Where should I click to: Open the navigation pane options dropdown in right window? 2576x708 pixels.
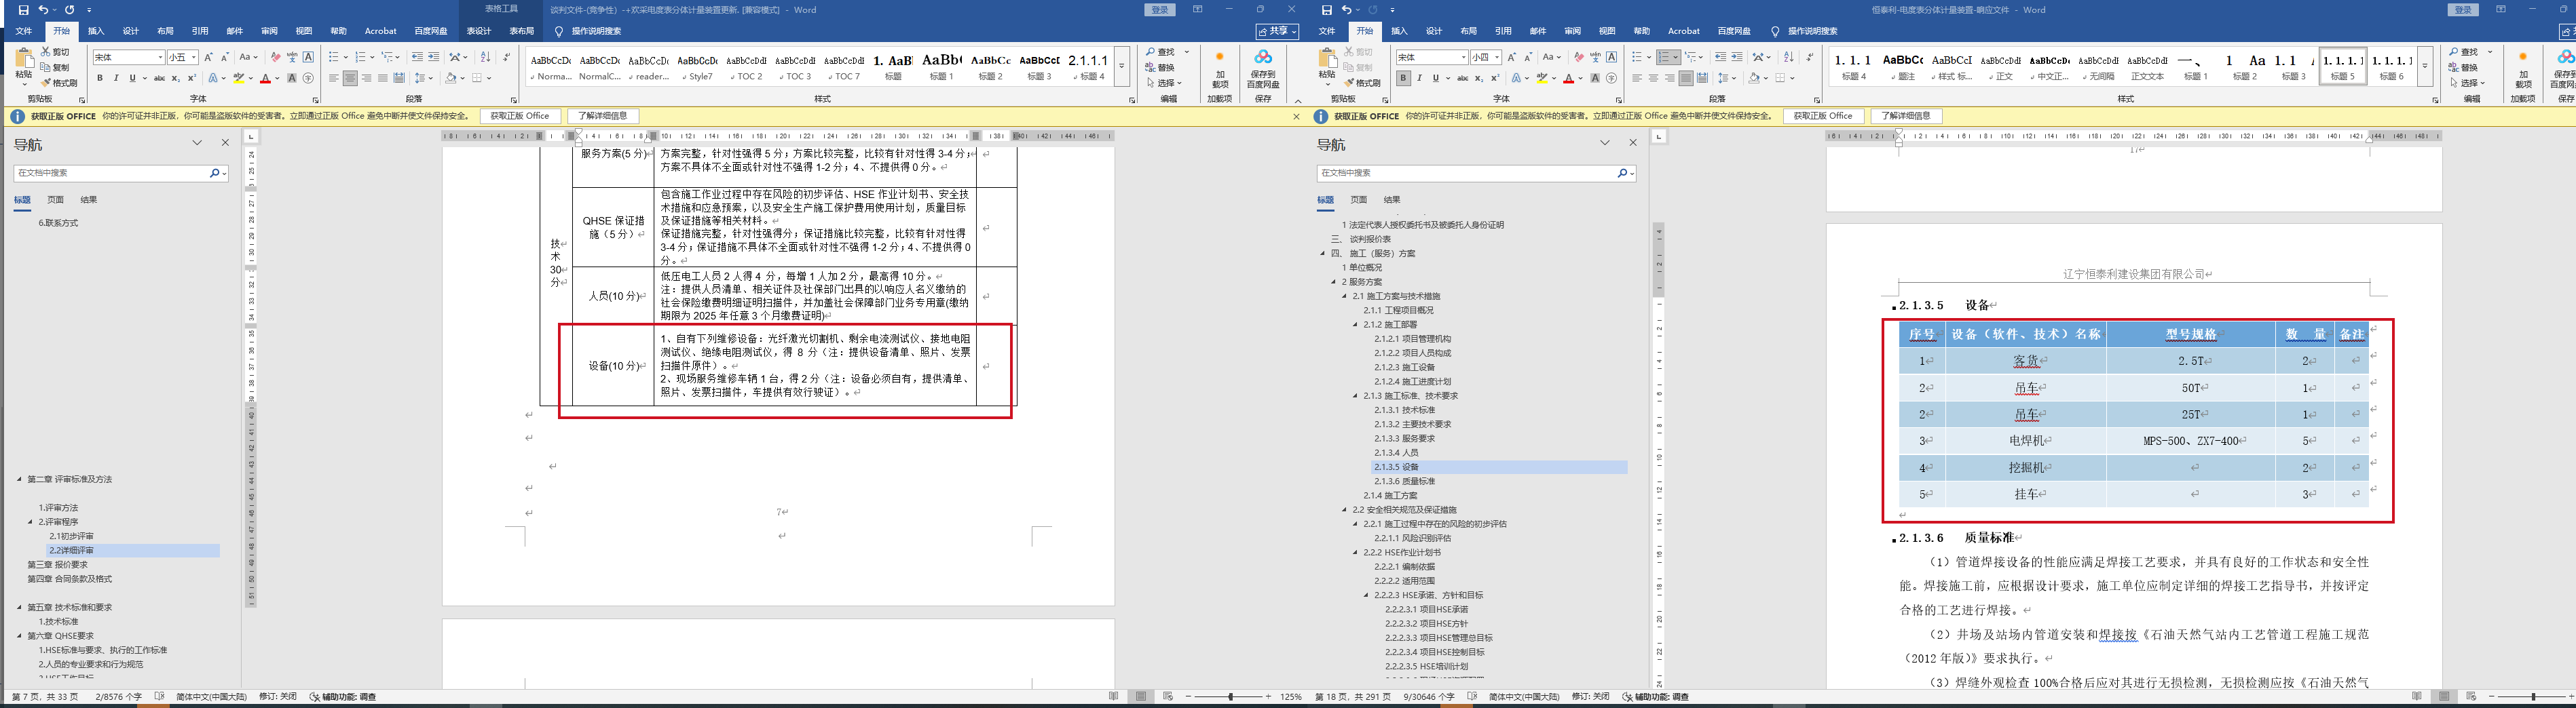tap(1605, 143)
